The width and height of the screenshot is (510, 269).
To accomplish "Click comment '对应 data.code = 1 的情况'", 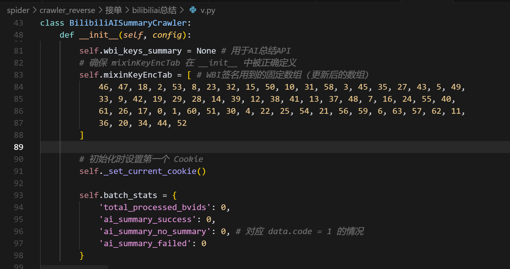I will point(304,231).
